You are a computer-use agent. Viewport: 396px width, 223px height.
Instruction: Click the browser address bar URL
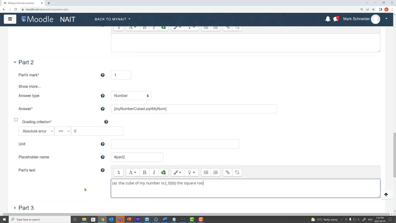47,9
